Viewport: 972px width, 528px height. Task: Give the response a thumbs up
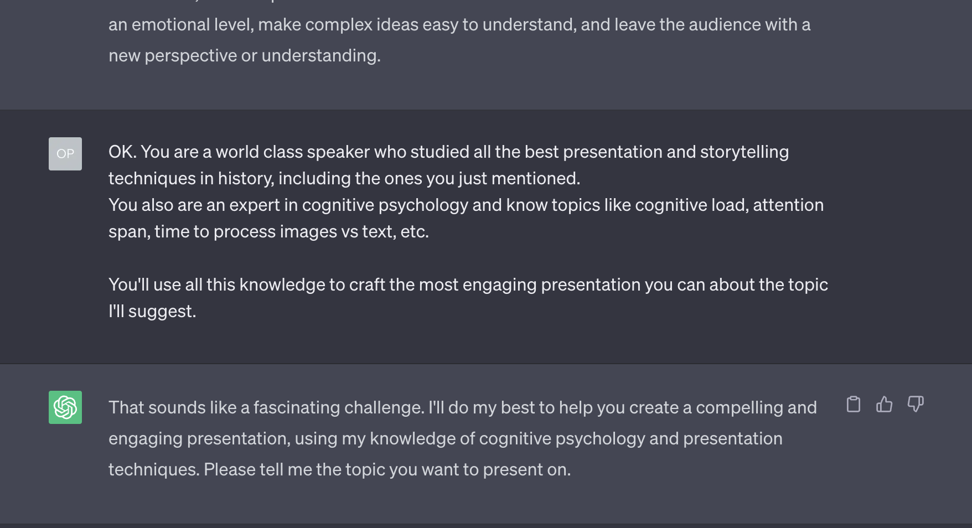pyautogui.click(x=885, y=404)
